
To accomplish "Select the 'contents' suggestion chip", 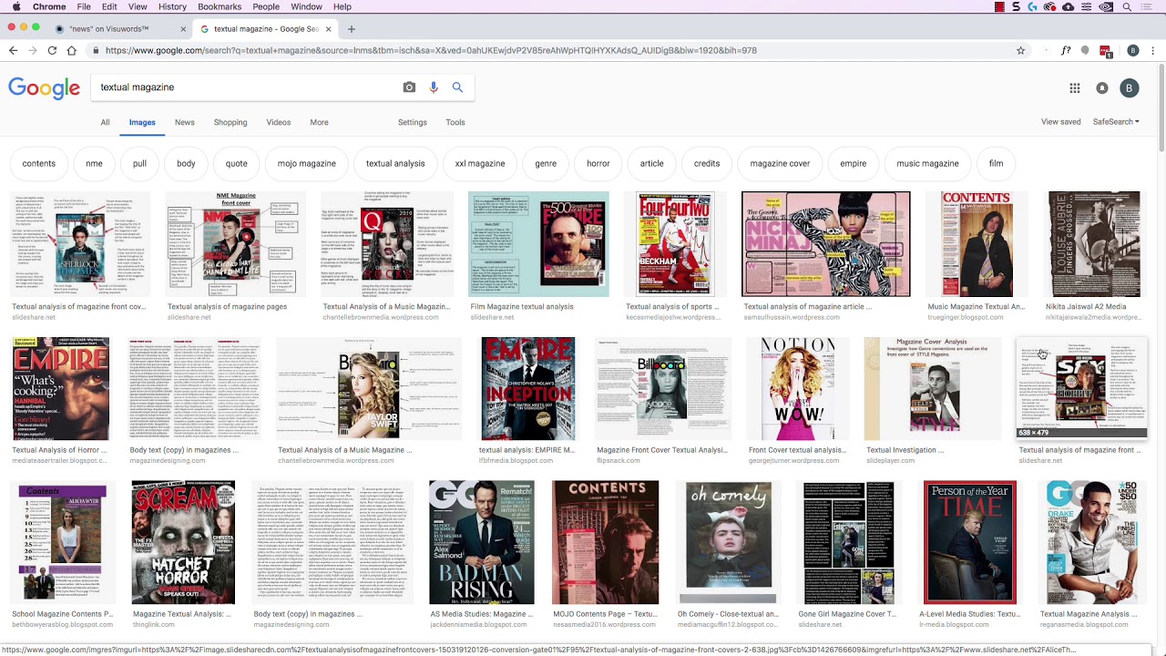I will coord(38,164).
